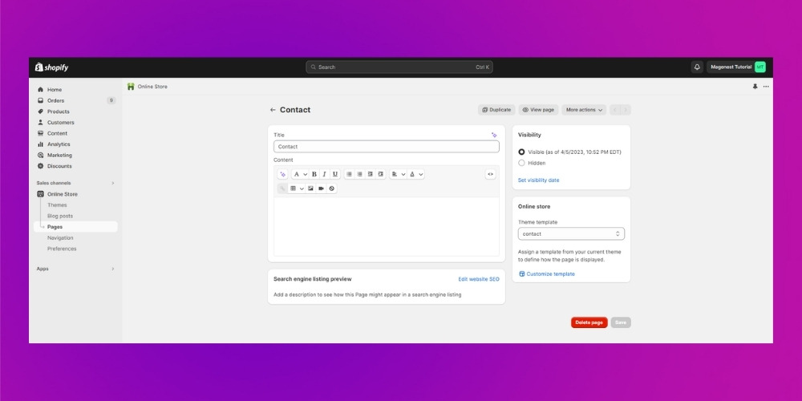Click the back arrow beside Contact

coord(273,110)
